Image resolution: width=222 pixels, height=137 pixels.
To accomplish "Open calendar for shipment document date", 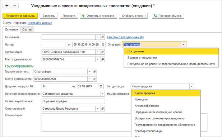I will (x=101, y=86).
